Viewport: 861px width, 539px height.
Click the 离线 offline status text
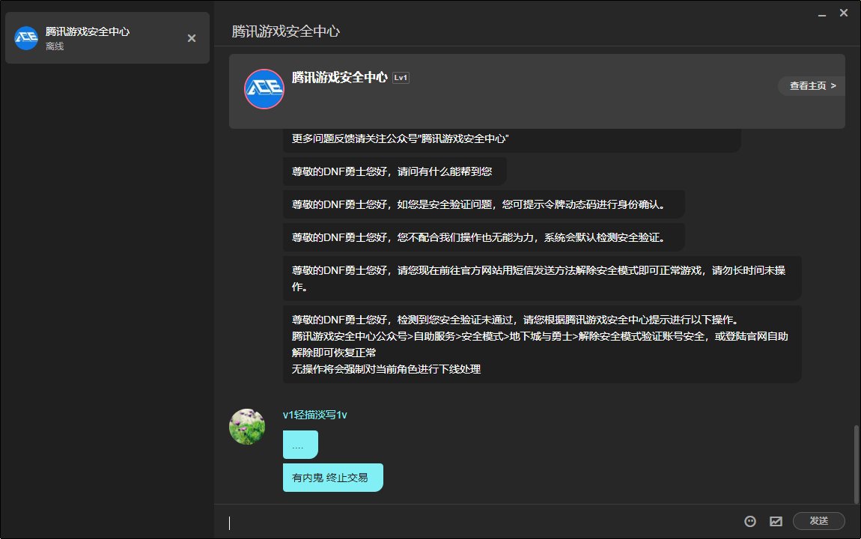coord(55,46)
